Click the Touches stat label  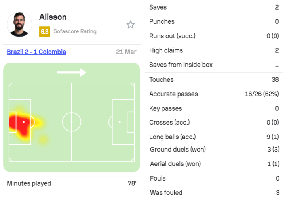coord(161,79)
